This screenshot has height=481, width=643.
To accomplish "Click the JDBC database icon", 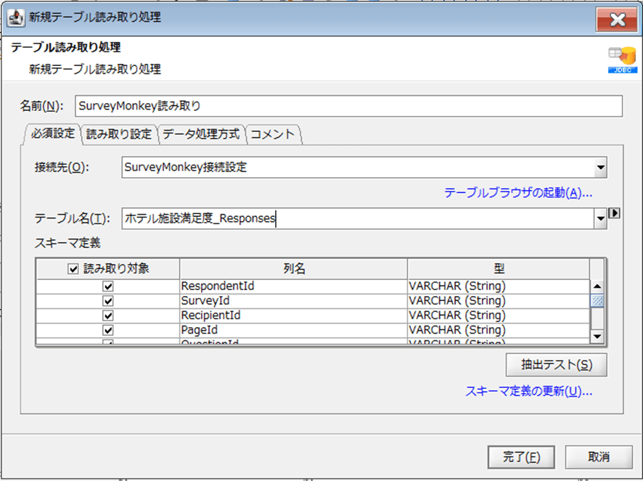I will pyautogui.click(x=622, y=60).
